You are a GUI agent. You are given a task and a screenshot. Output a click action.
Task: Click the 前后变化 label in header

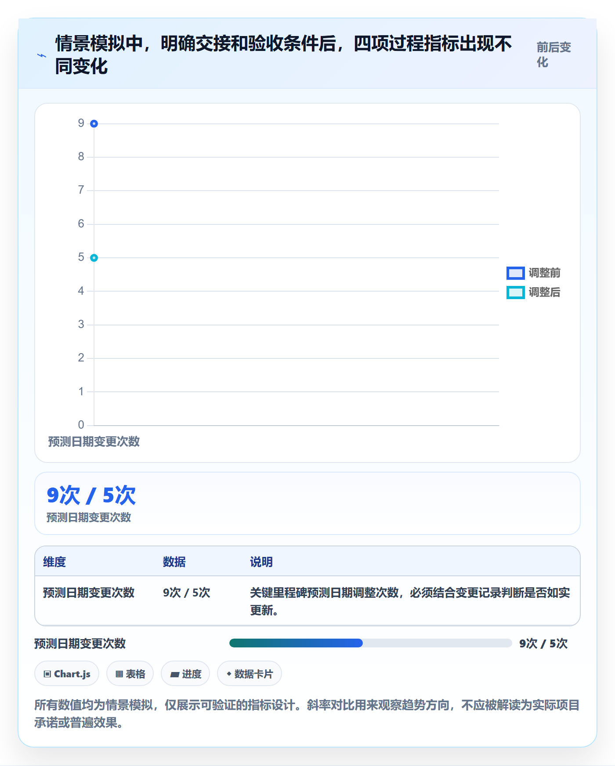[553, 54]
